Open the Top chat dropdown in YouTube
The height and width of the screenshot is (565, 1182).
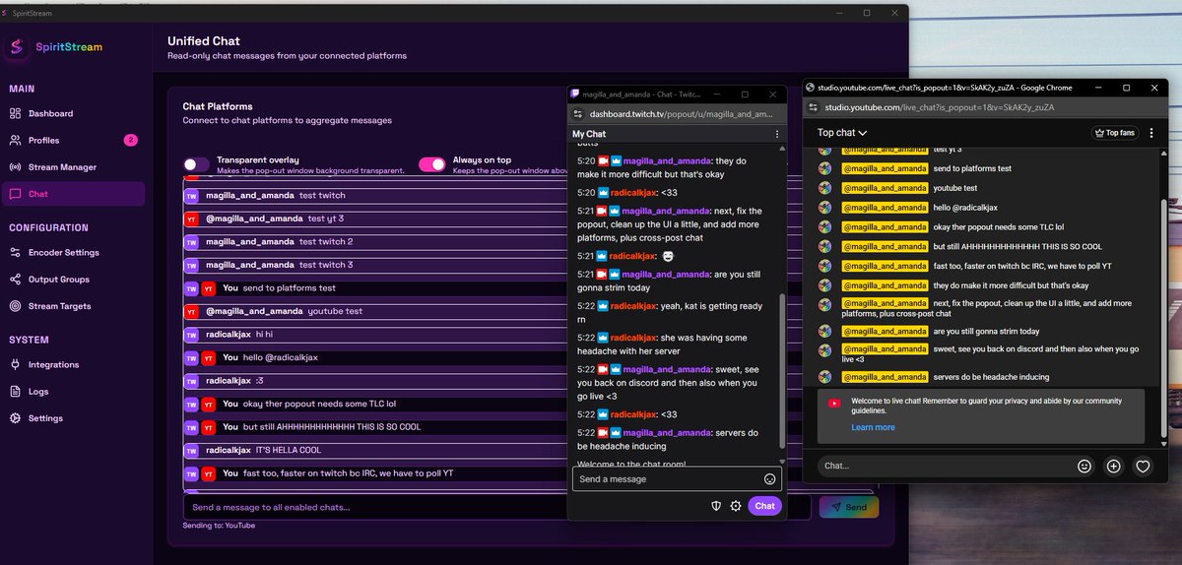point(842,132)
